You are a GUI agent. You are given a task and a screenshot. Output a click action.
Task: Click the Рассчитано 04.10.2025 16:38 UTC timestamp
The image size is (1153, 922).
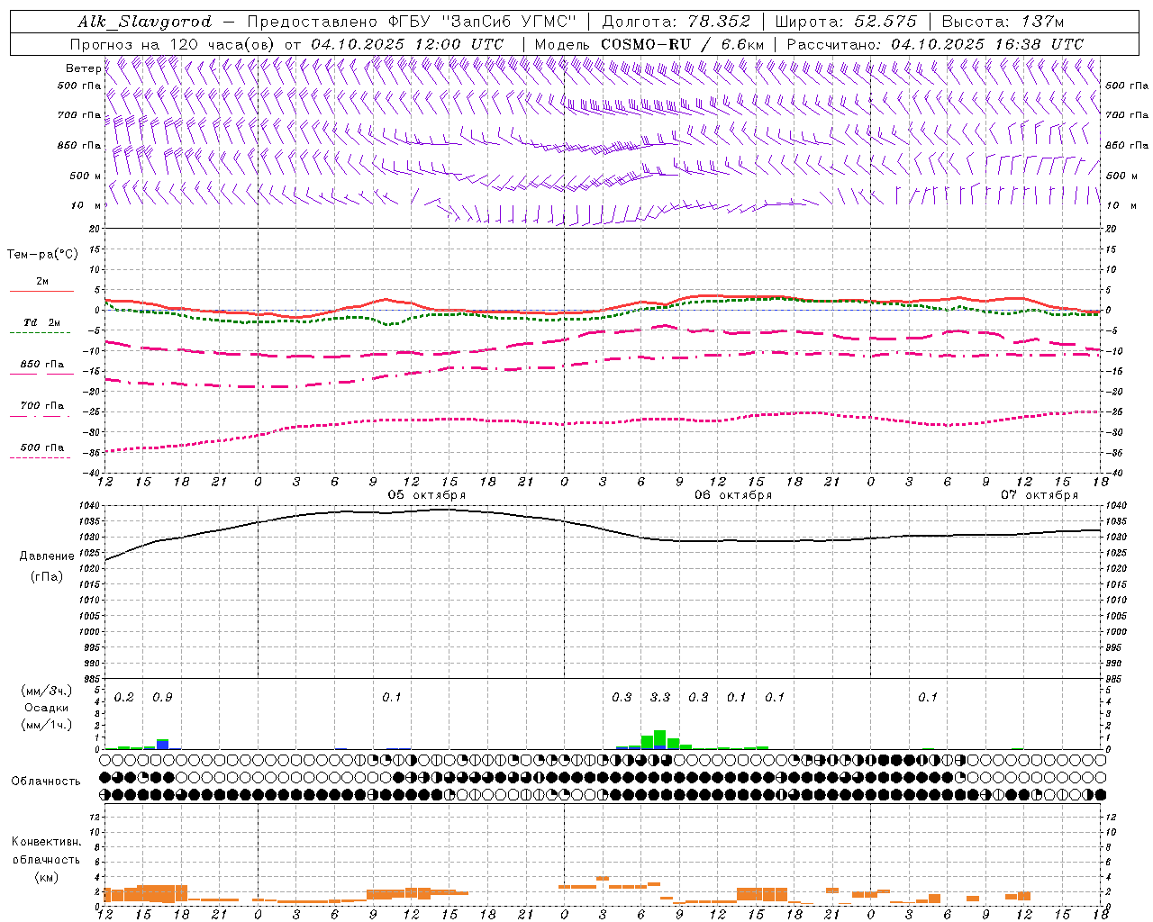(935, 44)
